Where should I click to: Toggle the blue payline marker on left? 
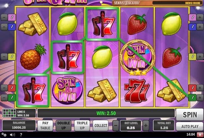point(12,27)
